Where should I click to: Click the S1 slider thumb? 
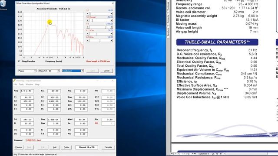tap(90, 13)
